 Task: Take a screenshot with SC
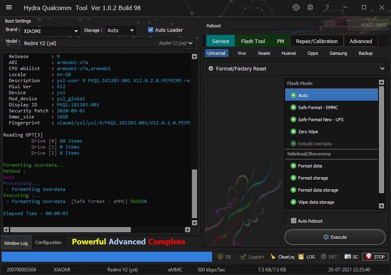click(x=351, y=256)
